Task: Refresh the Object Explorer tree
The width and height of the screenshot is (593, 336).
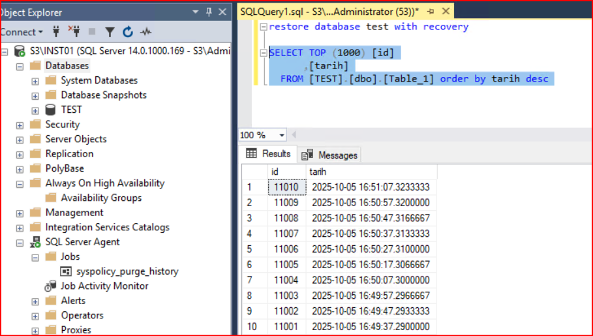Action: click(128, 31)
